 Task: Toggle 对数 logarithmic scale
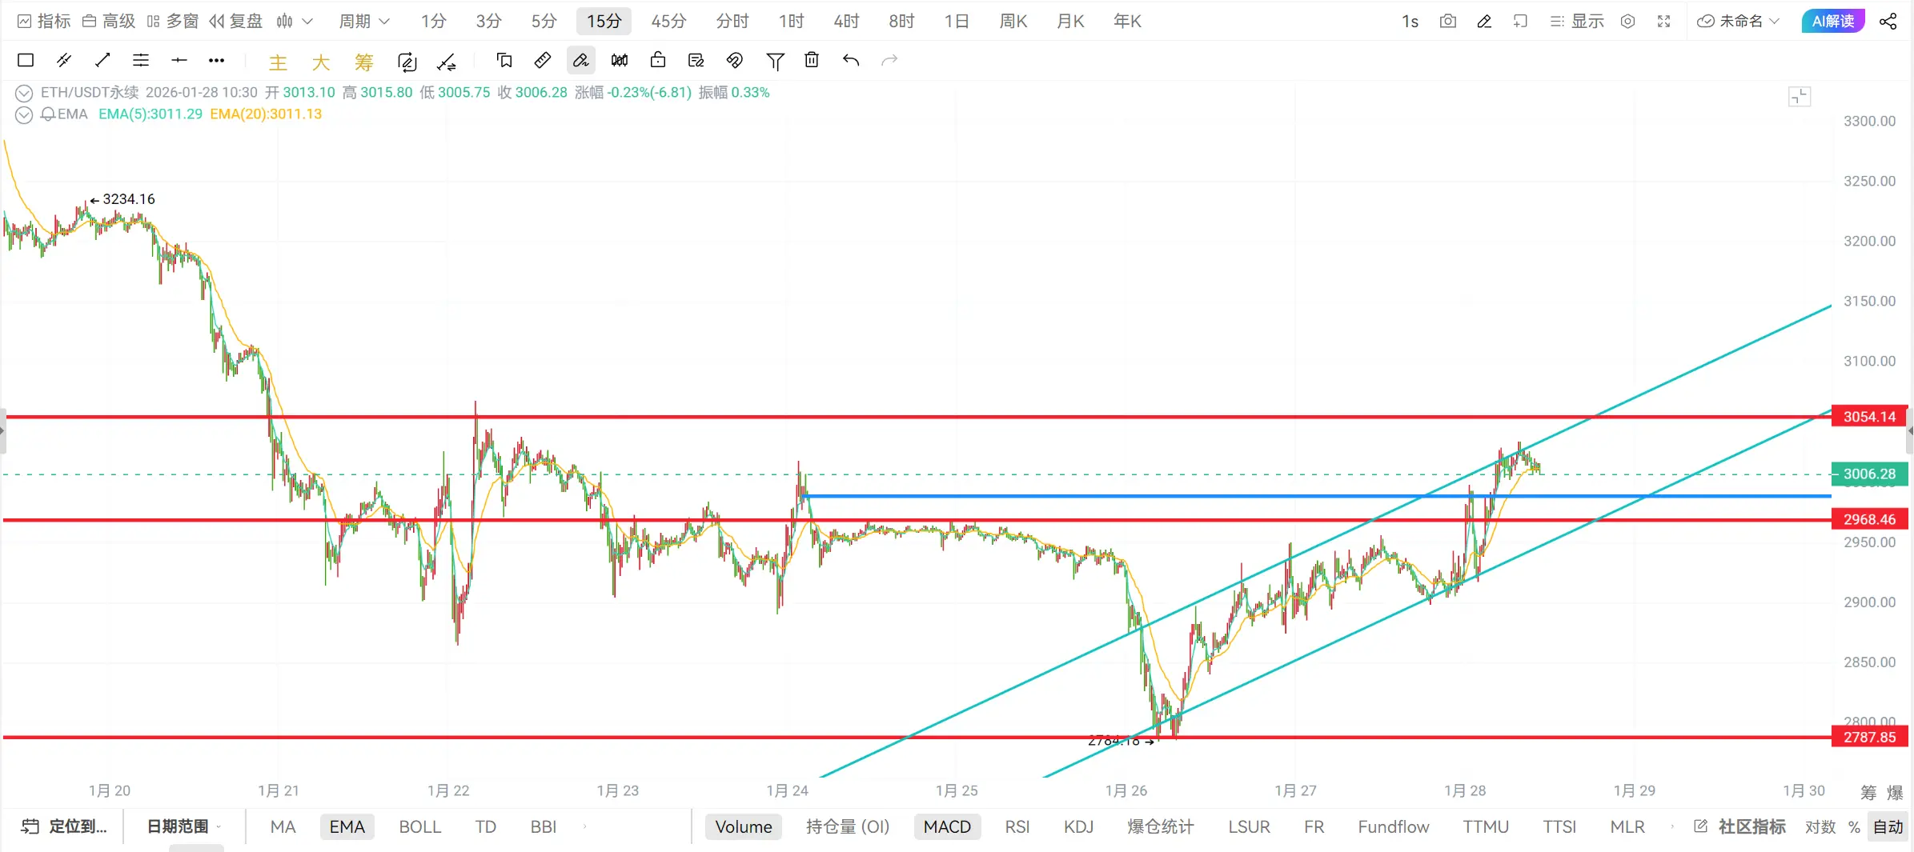click(x=1820, y=826)
